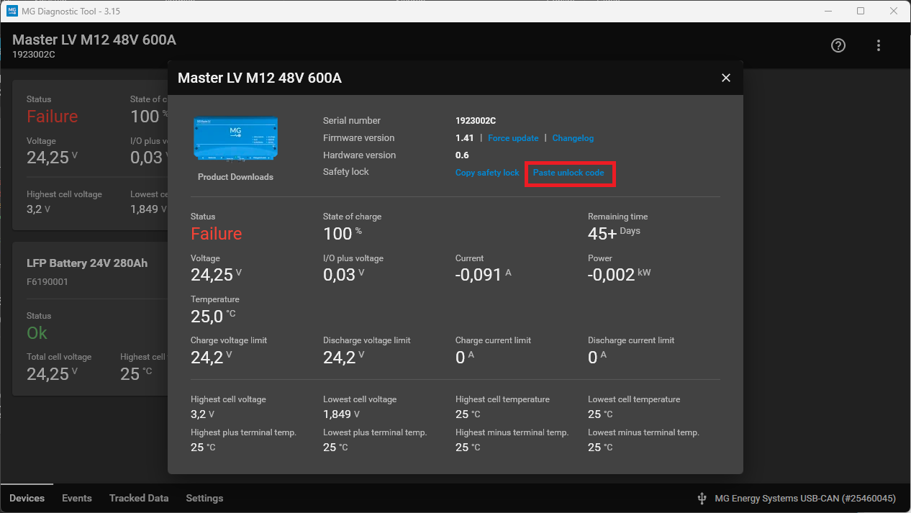Click firmware version value 1.41

(x=465, y=138)
